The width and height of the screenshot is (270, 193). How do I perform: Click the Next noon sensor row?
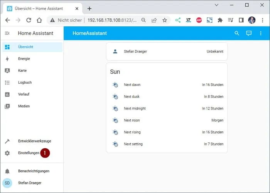[167, 121]
